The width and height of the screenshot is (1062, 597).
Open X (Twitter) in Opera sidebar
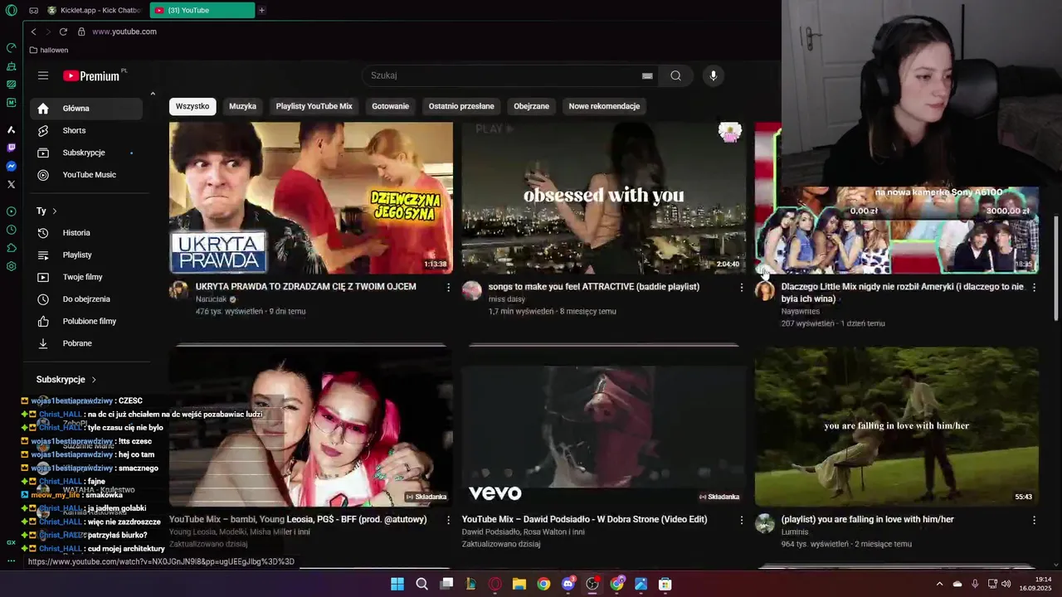pyautogui.click(x=11, y=184)
